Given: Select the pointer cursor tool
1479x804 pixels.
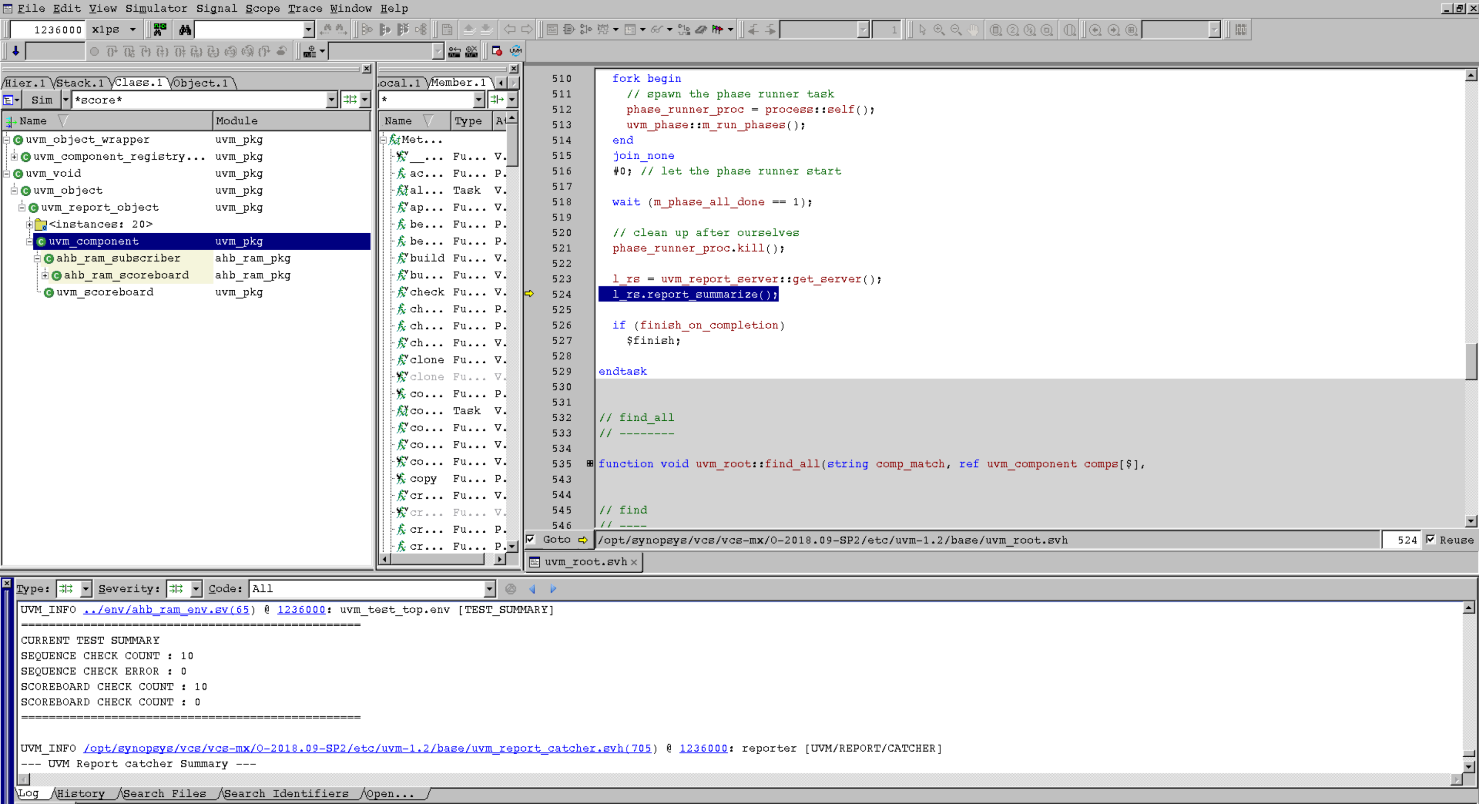Looking at the screenshot, I should pyautogui.click(x=922, y=29).
